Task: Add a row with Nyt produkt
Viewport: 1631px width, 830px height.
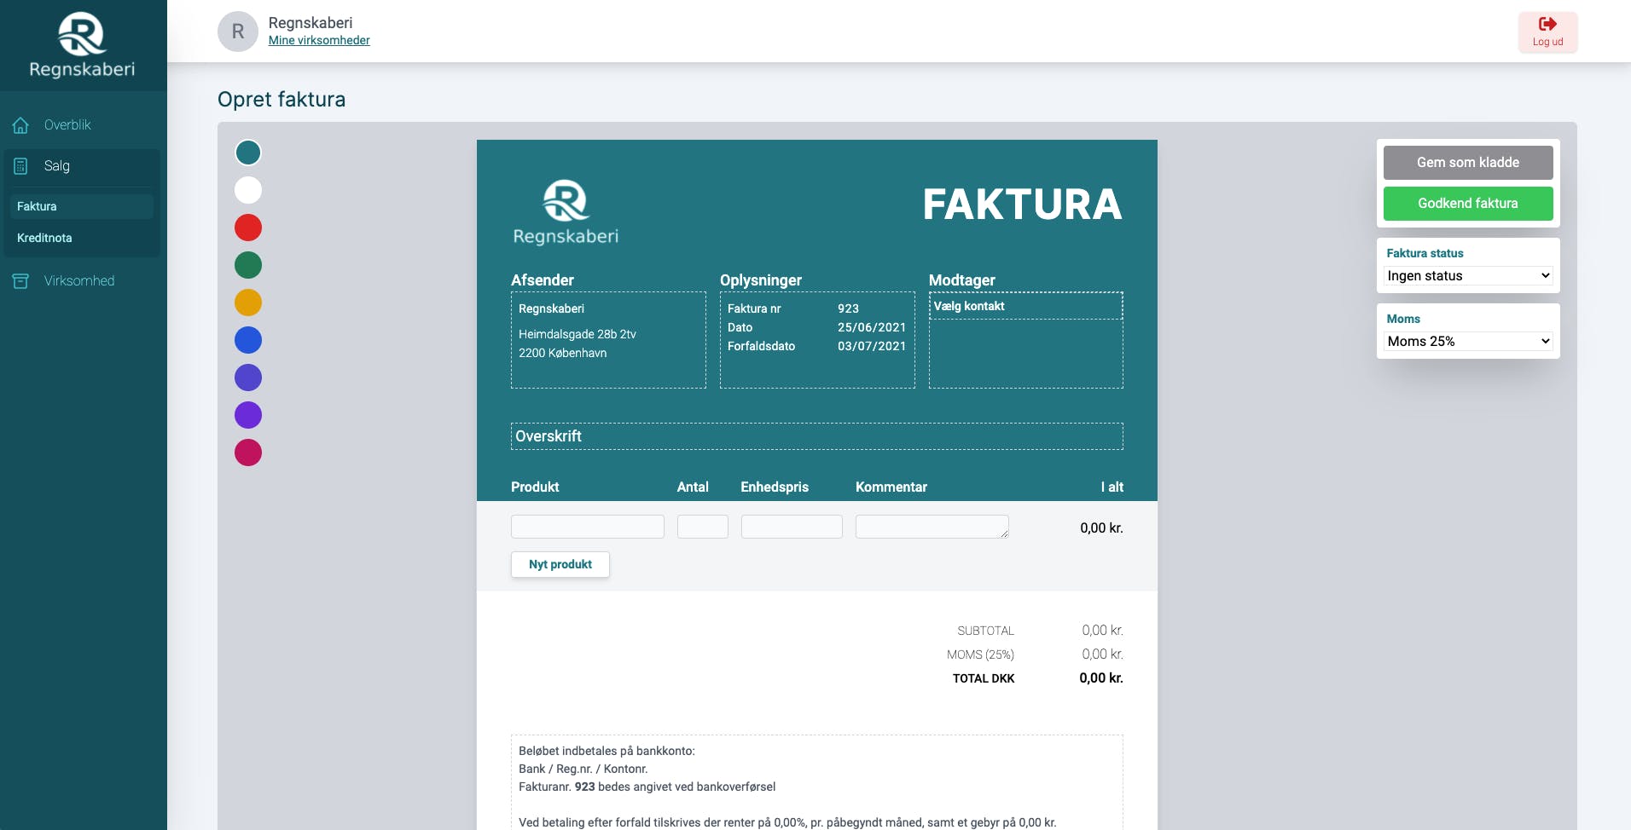Action: [x=560, y=564]
